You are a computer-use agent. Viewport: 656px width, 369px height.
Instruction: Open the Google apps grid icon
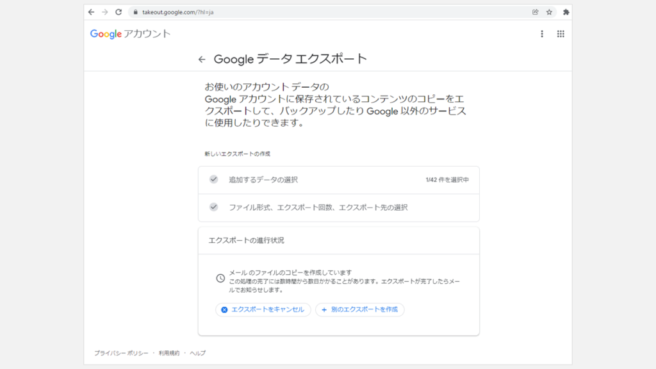(561, 34)
